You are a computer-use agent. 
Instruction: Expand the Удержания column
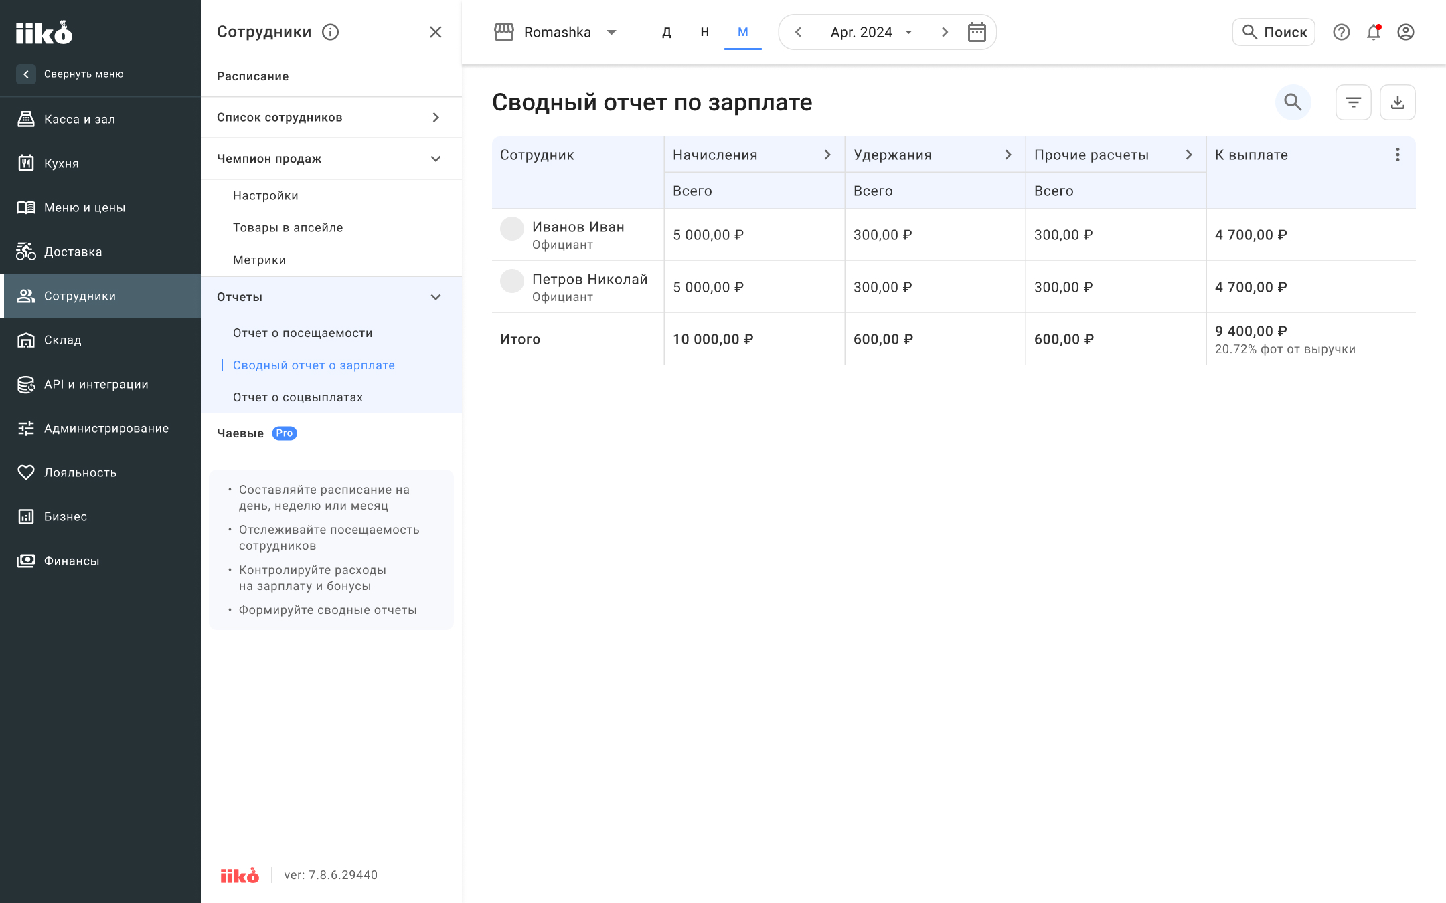coord(1009,155)
